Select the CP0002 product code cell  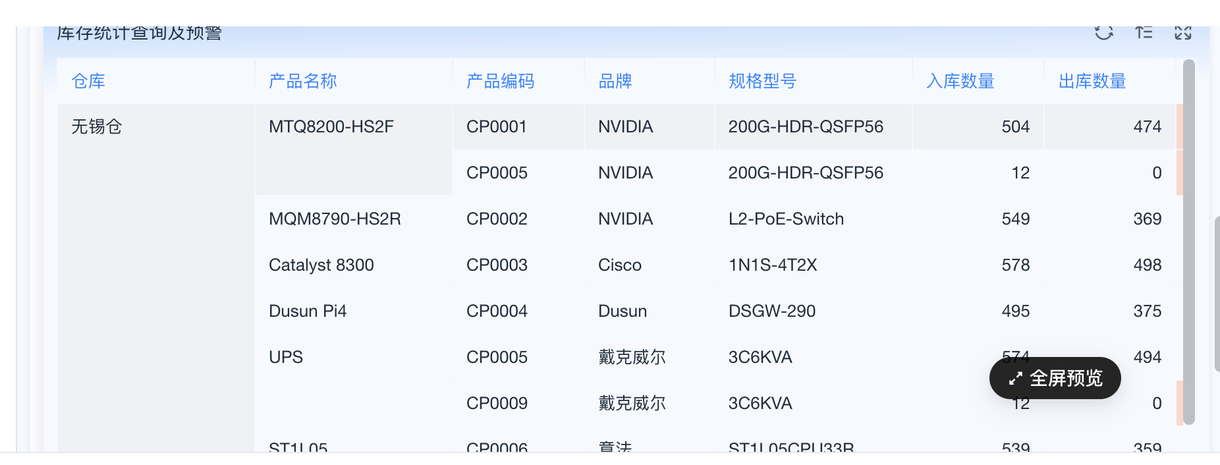[x=497, y=219]
